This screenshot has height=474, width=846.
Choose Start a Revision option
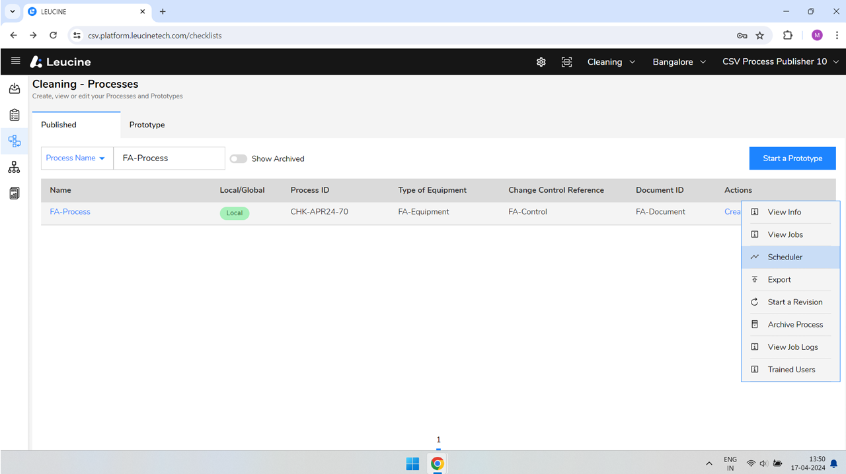pyautogui.click(x=790, y=302)
